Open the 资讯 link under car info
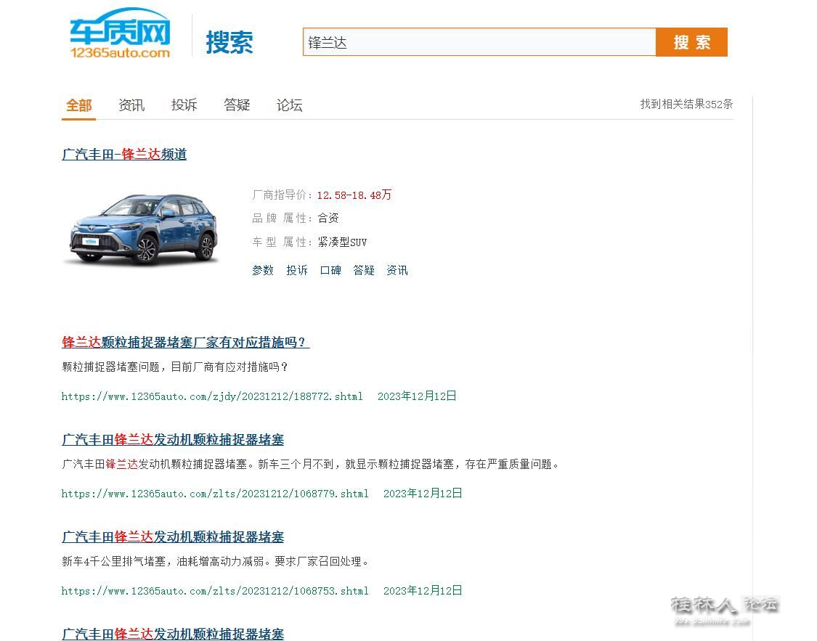The height and width of the screenshot is (641, 817). pos(397,270)
